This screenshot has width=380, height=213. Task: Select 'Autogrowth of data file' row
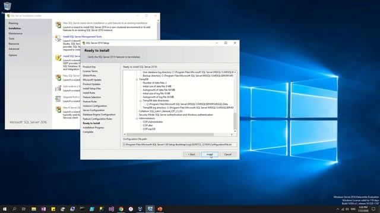pyautogui.click(x=159, y=90)
